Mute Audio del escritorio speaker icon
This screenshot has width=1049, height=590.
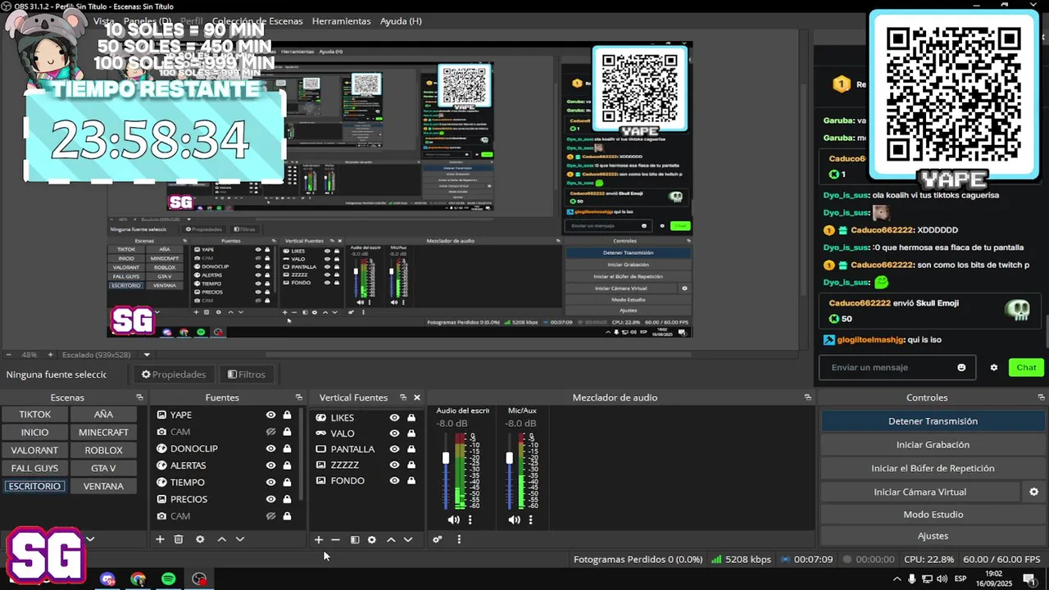point(453,520)
